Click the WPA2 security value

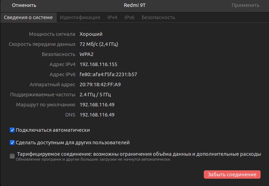pyautogui.click(x=87, y=54)
